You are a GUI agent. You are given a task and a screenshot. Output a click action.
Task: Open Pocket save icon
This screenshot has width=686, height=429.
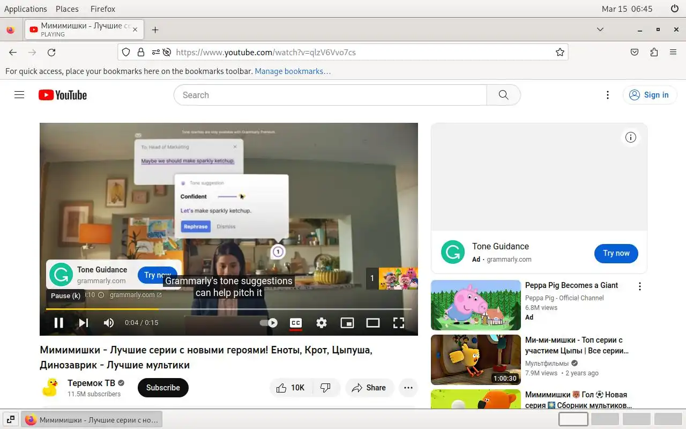[635, 52]
